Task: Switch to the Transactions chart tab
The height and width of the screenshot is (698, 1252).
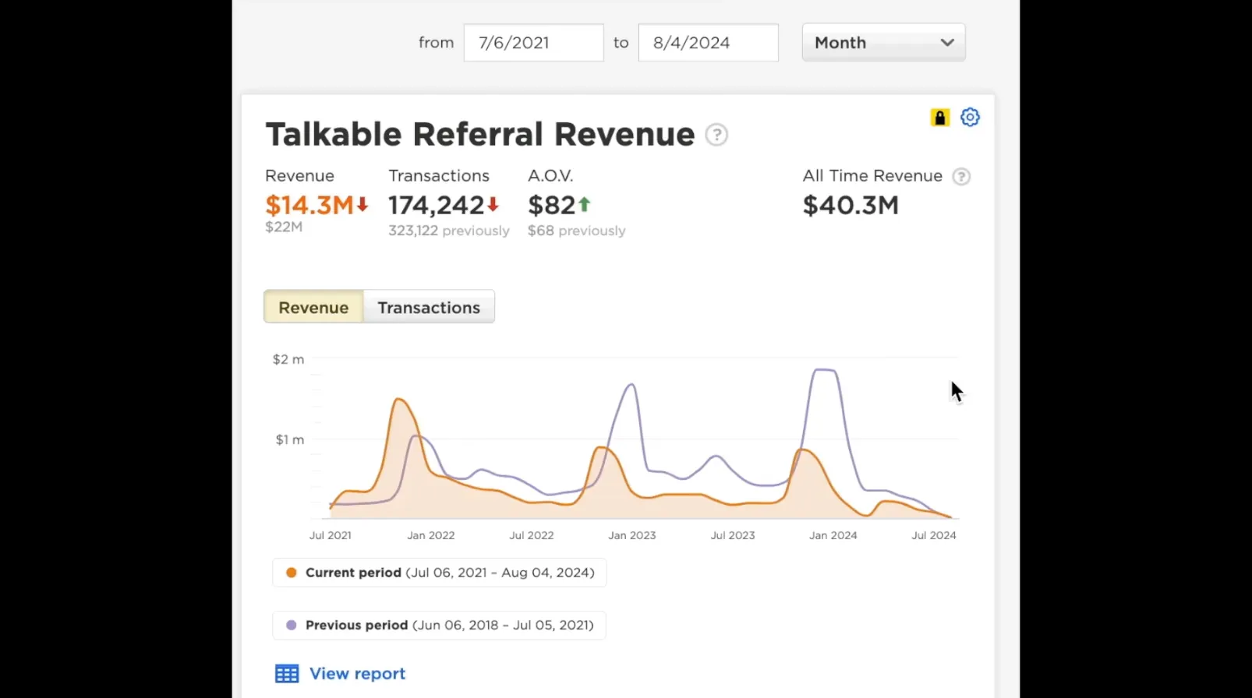Action: (429, 308)
